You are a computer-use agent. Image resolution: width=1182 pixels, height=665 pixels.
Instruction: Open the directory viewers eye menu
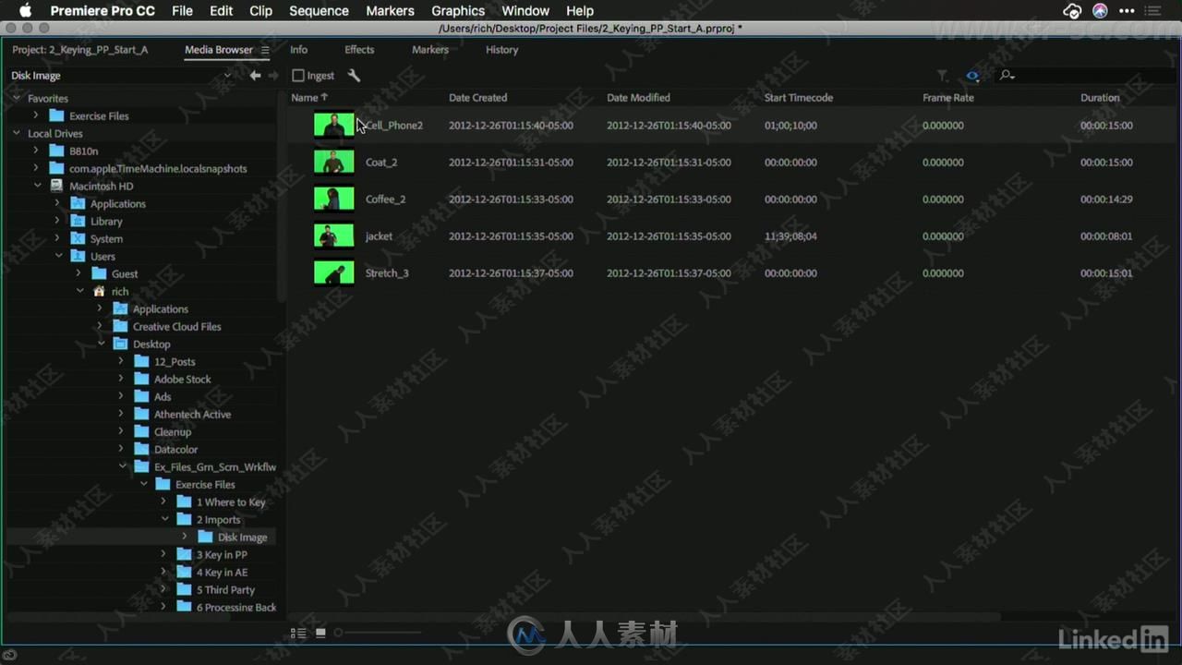[x=972, y=76]
